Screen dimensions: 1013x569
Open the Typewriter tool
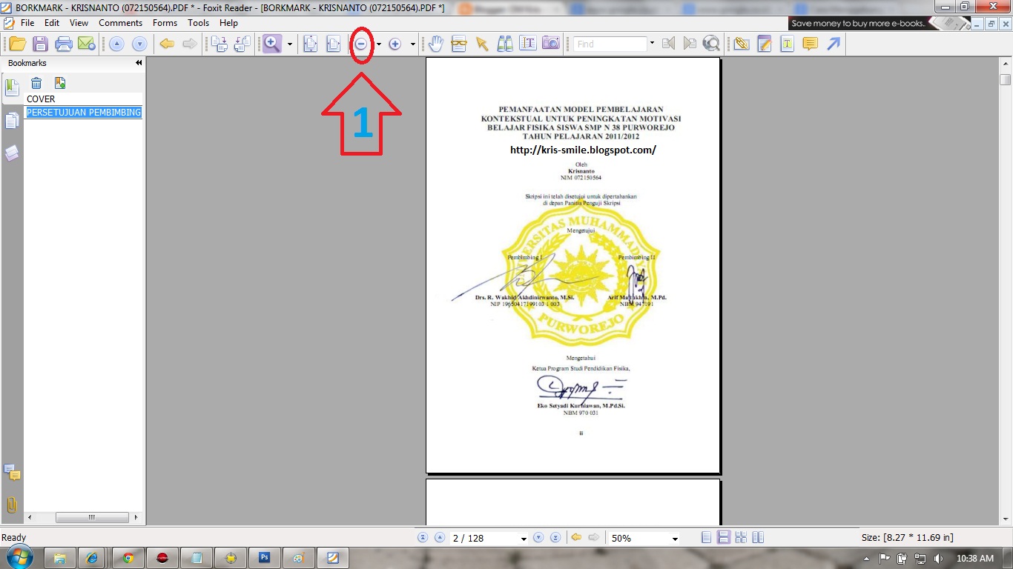point(787,43)
